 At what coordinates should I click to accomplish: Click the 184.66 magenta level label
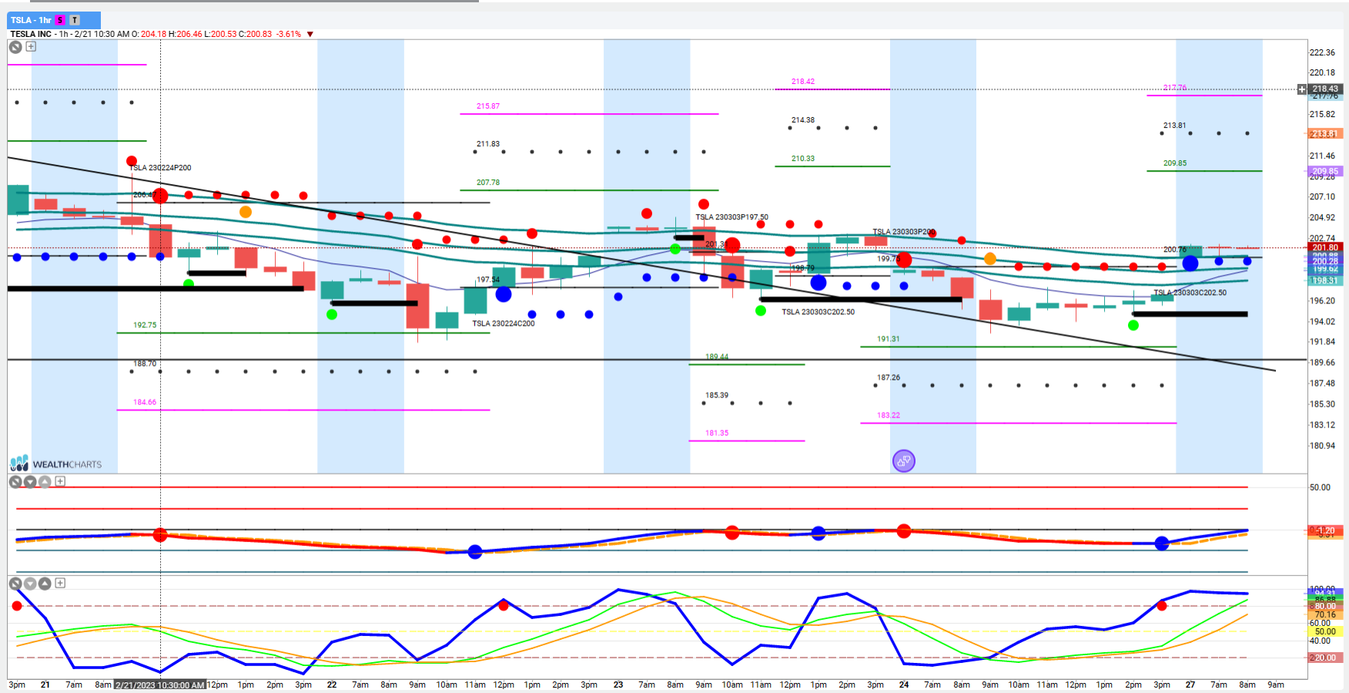(145, 402)
